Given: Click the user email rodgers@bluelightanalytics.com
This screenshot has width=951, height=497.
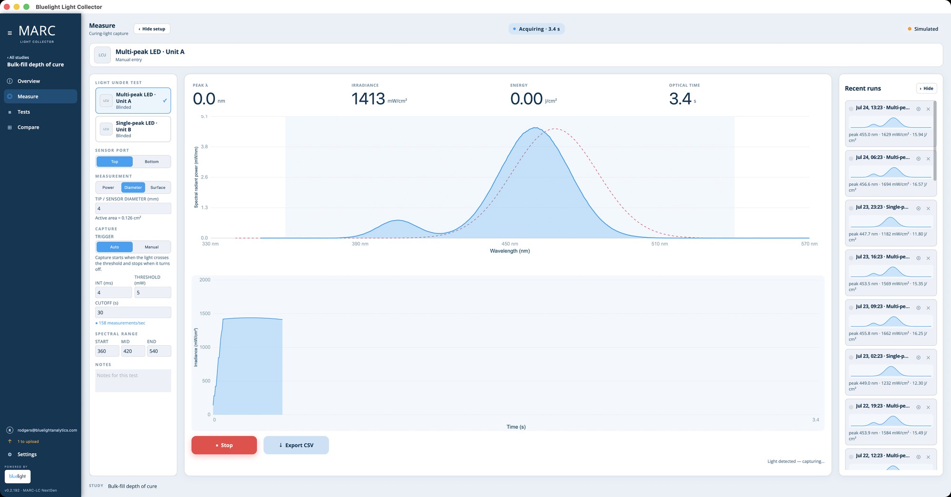Looking at the screenshot, I should (47, 430).
